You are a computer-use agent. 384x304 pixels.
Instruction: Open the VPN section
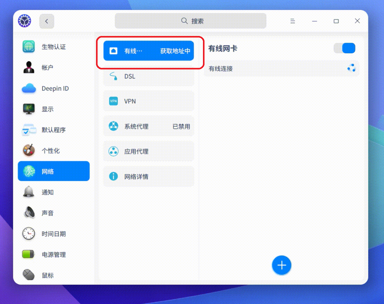click(149, 101)
